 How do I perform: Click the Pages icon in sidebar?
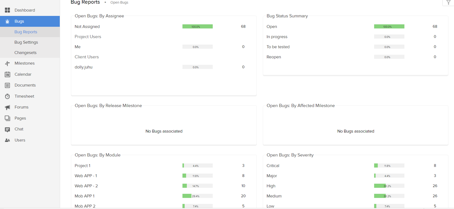click(x=7, y=118)
